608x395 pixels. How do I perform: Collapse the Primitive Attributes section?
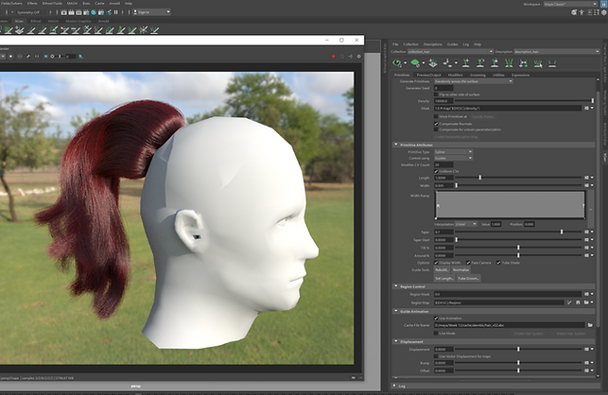click(396, 145)
